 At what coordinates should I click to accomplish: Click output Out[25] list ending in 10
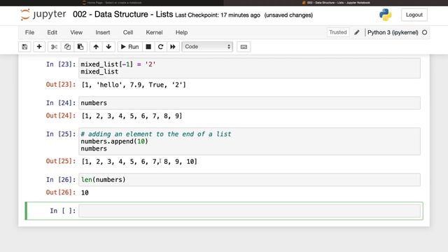139,162
